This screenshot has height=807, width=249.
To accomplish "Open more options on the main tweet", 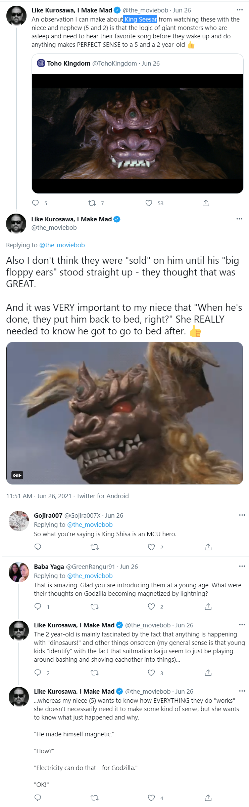I will (239, 219).
